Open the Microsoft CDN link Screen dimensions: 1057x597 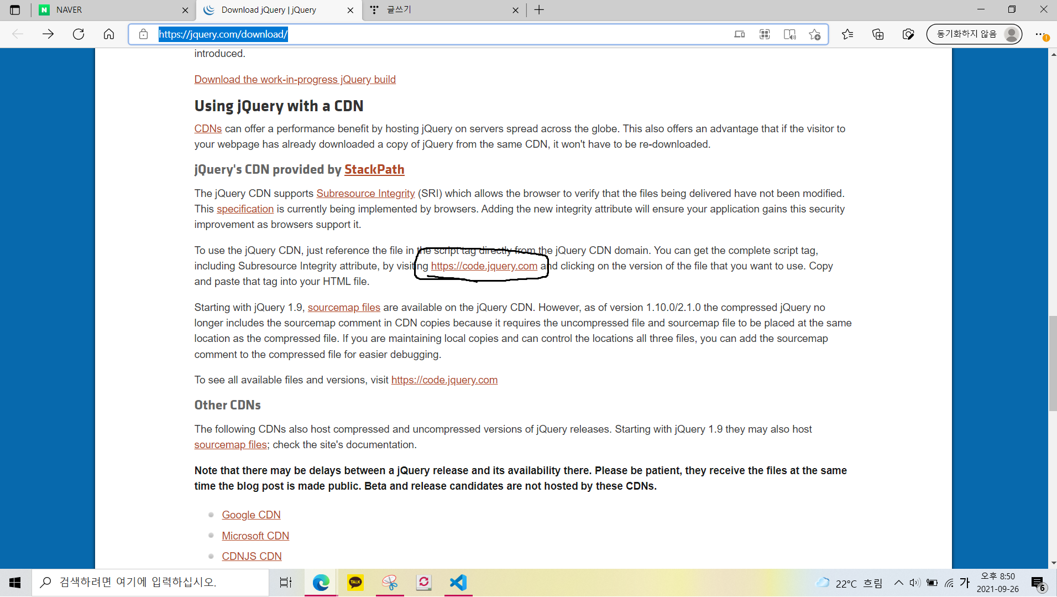tap(255, 536)
